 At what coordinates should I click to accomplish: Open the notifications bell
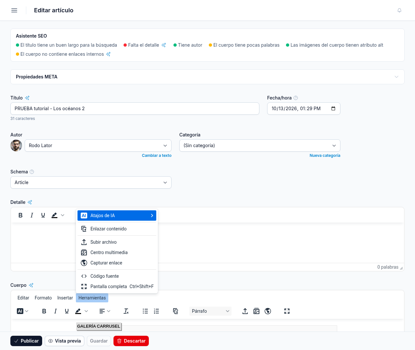[399, 10]
